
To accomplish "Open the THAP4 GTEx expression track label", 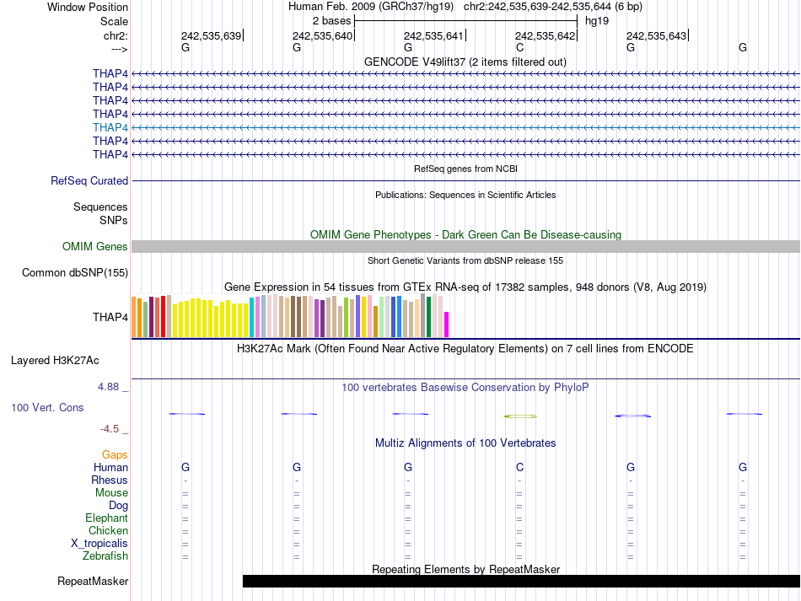I will click(x=110, y=317).
